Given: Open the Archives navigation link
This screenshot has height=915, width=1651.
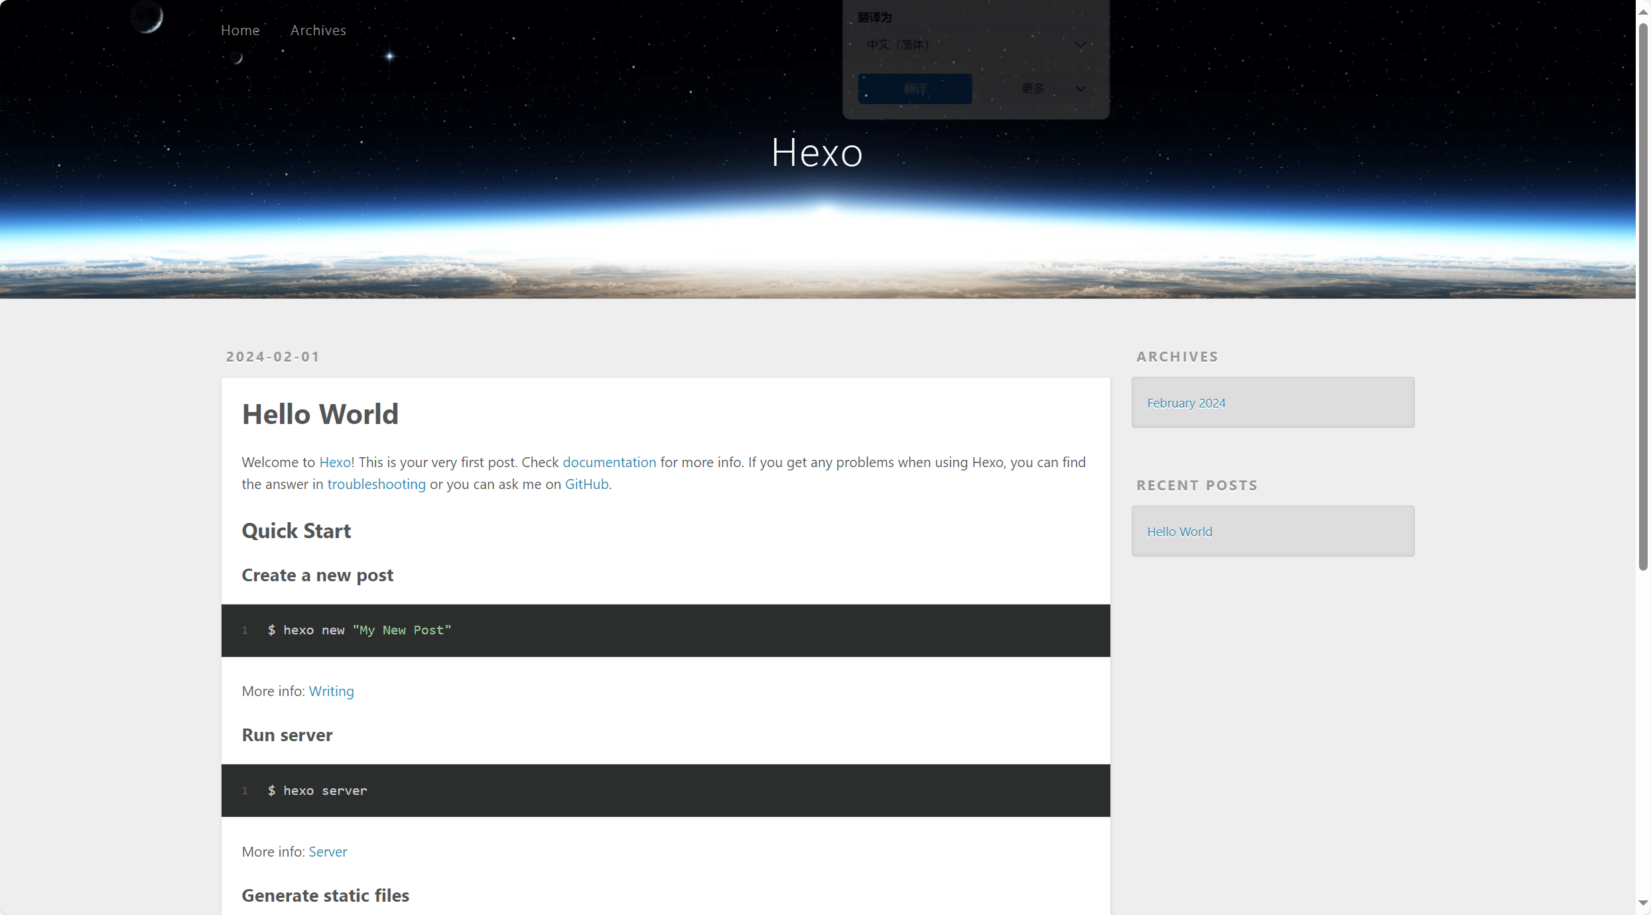Looking at the screenshot, I should tap(318, 30).
